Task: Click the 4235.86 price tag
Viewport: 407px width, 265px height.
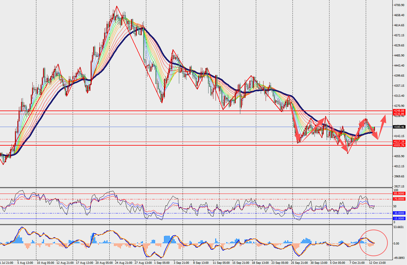Action: (x=399, y=114)
